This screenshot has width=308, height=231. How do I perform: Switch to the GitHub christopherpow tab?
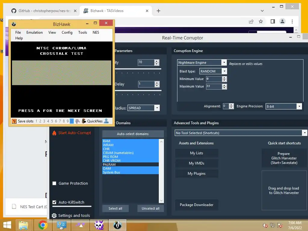(44, 11)
